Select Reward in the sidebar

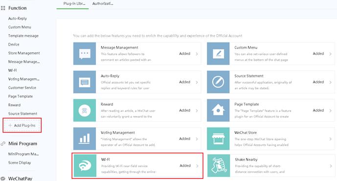pyautogui.click(x=14, y=105)
